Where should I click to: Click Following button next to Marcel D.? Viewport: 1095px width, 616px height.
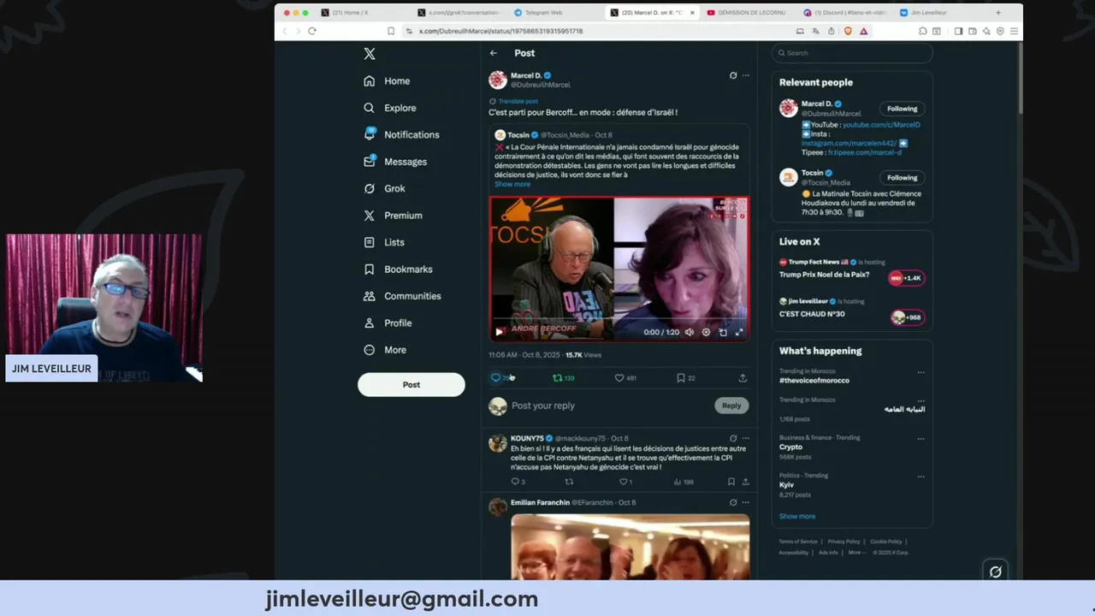902,109
